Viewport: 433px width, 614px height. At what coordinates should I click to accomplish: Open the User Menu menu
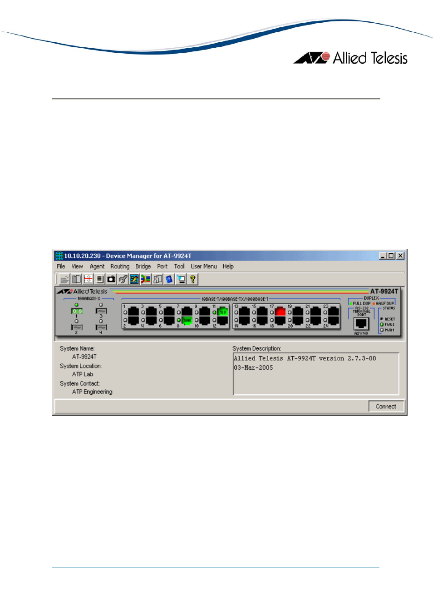204,267
